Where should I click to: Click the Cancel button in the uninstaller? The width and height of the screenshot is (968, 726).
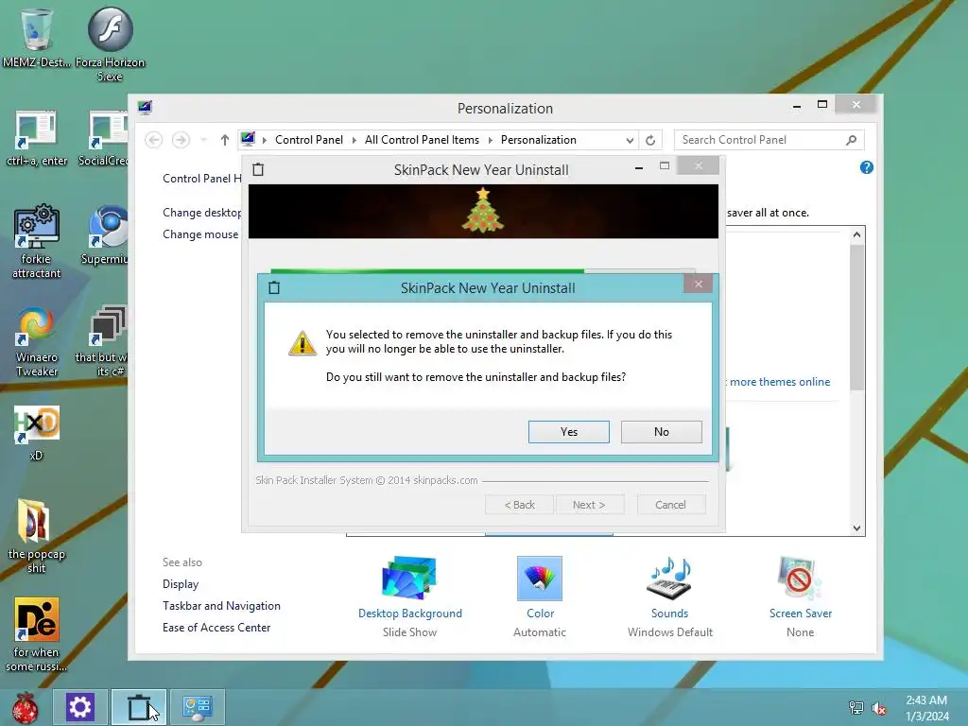click(670, 505)
